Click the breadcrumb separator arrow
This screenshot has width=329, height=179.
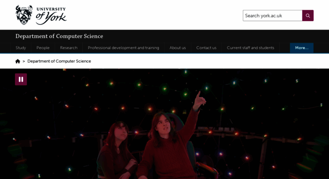[x=24, y=61]
